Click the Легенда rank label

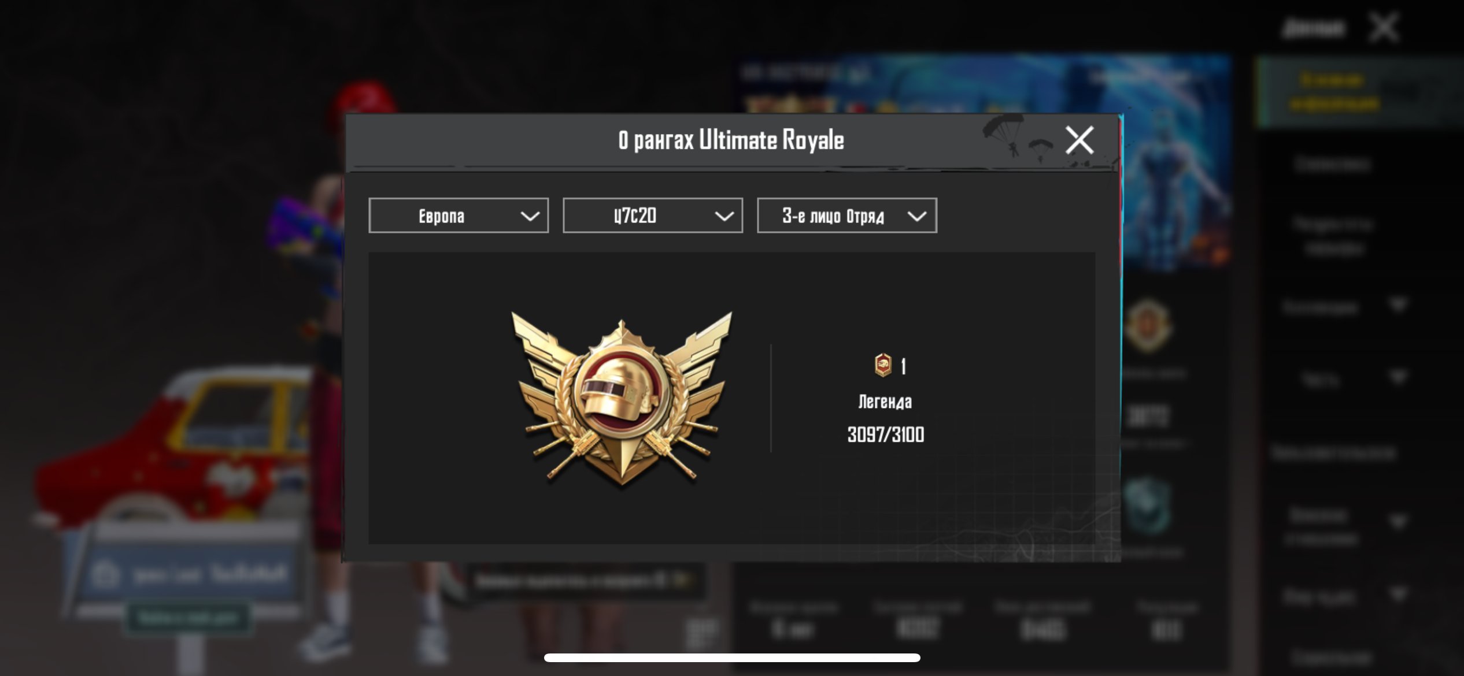point(885,402)
